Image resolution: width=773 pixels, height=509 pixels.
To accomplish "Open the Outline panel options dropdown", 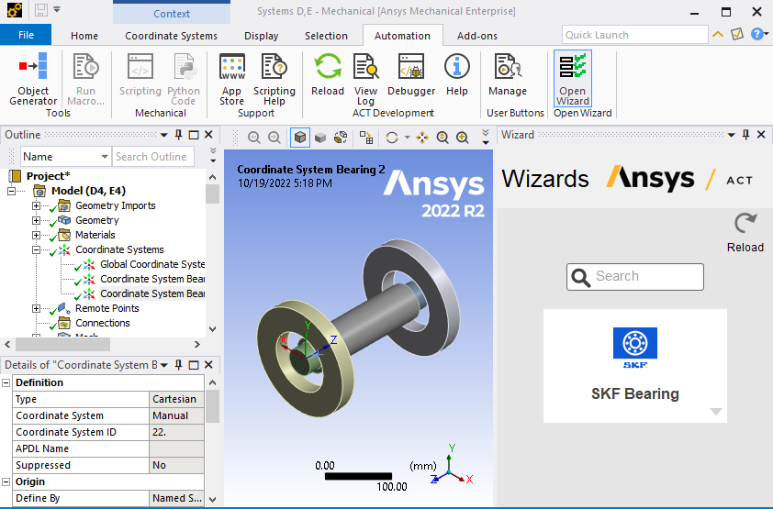I will click(x=164, y=135).
